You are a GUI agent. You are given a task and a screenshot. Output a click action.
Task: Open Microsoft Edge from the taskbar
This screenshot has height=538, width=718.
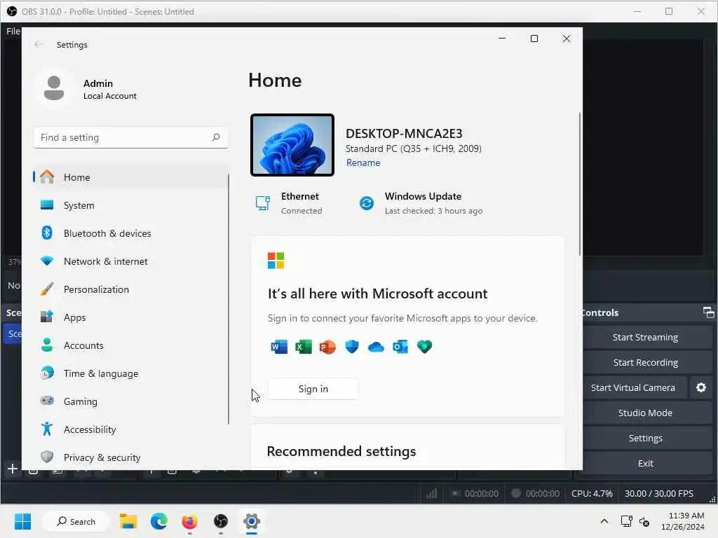159,521
